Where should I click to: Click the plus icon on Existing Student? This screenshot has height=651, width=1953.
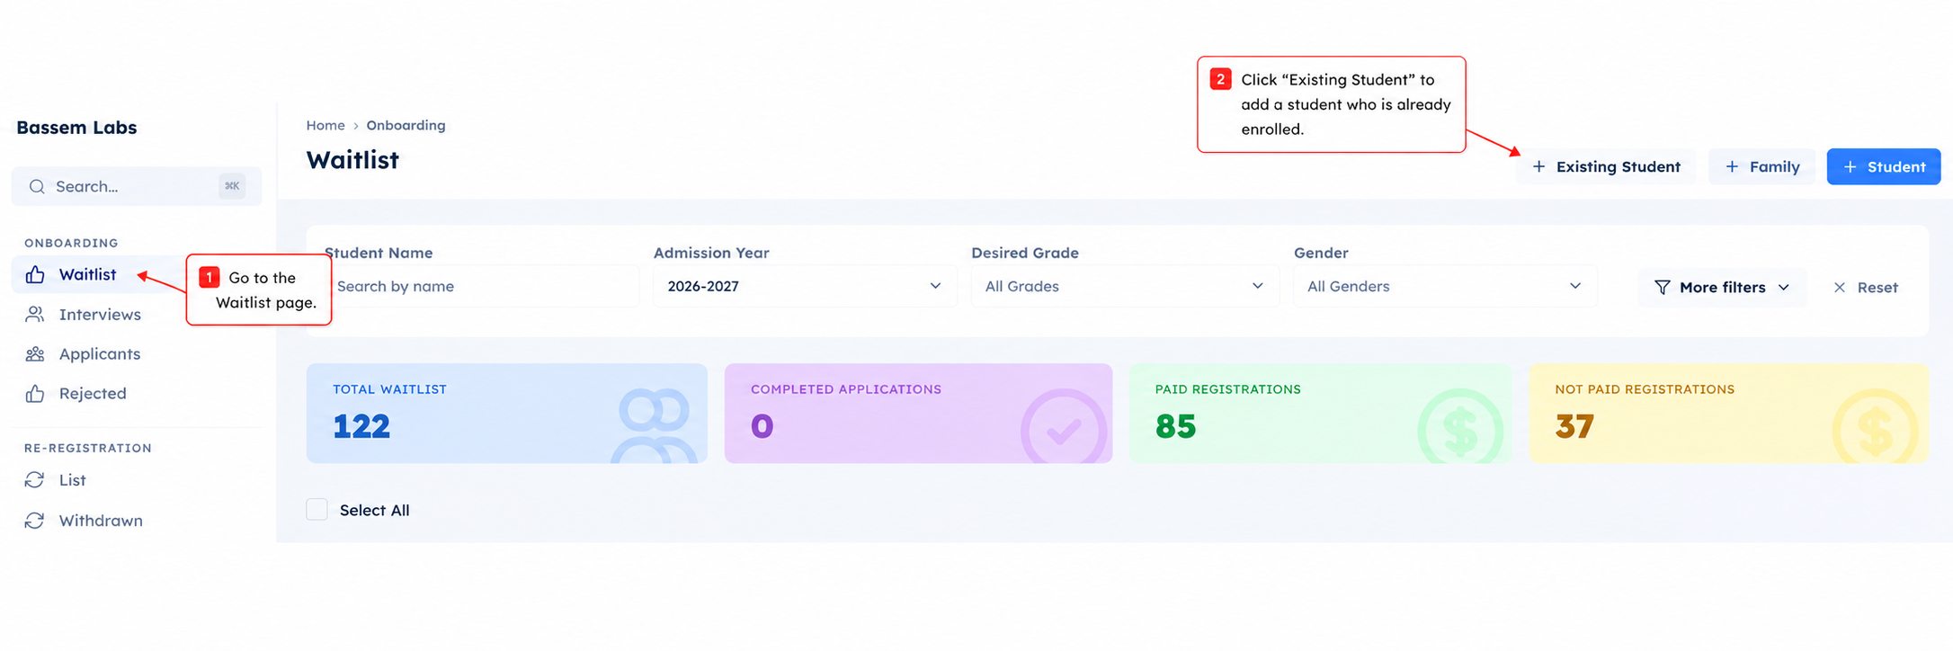1538,166
